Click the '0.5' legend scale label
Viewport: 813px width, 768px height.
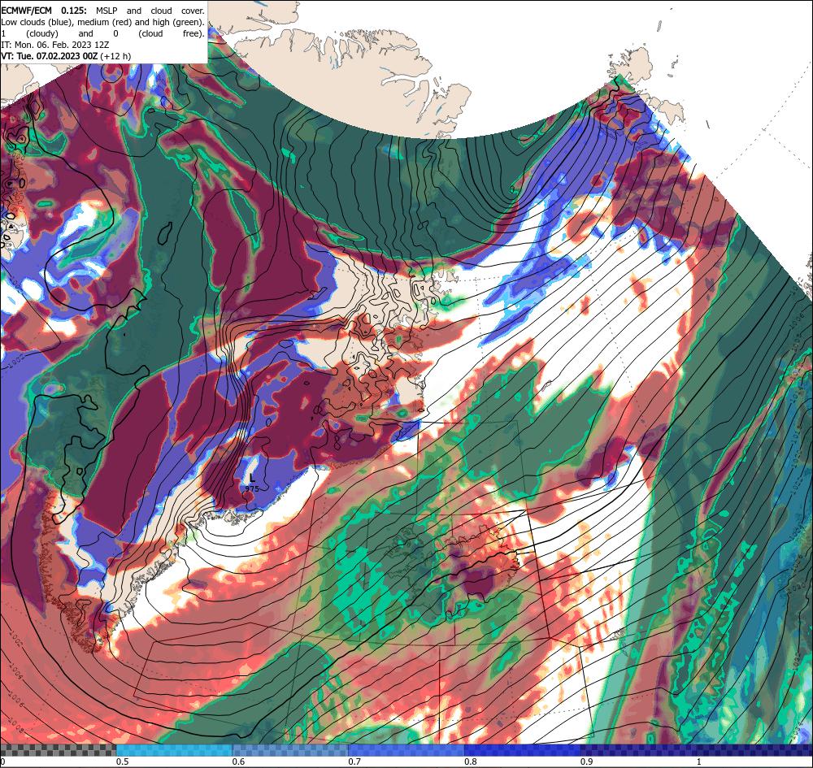tap(123, 761)
